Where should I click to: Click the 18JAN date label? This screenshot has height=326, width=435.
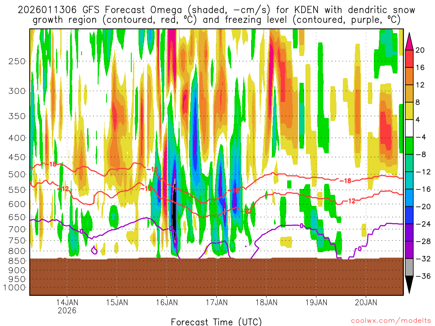pos(266,302)
